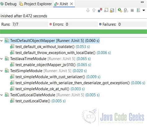Select TestDefaultObjectMapper test class row
This screenshot has height=128, width=147.
pyautogui.click(x=52, y=40)
